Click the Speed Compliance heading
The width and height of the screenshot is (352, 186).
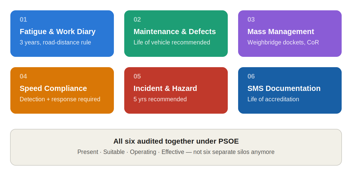(x=53, y=88)
